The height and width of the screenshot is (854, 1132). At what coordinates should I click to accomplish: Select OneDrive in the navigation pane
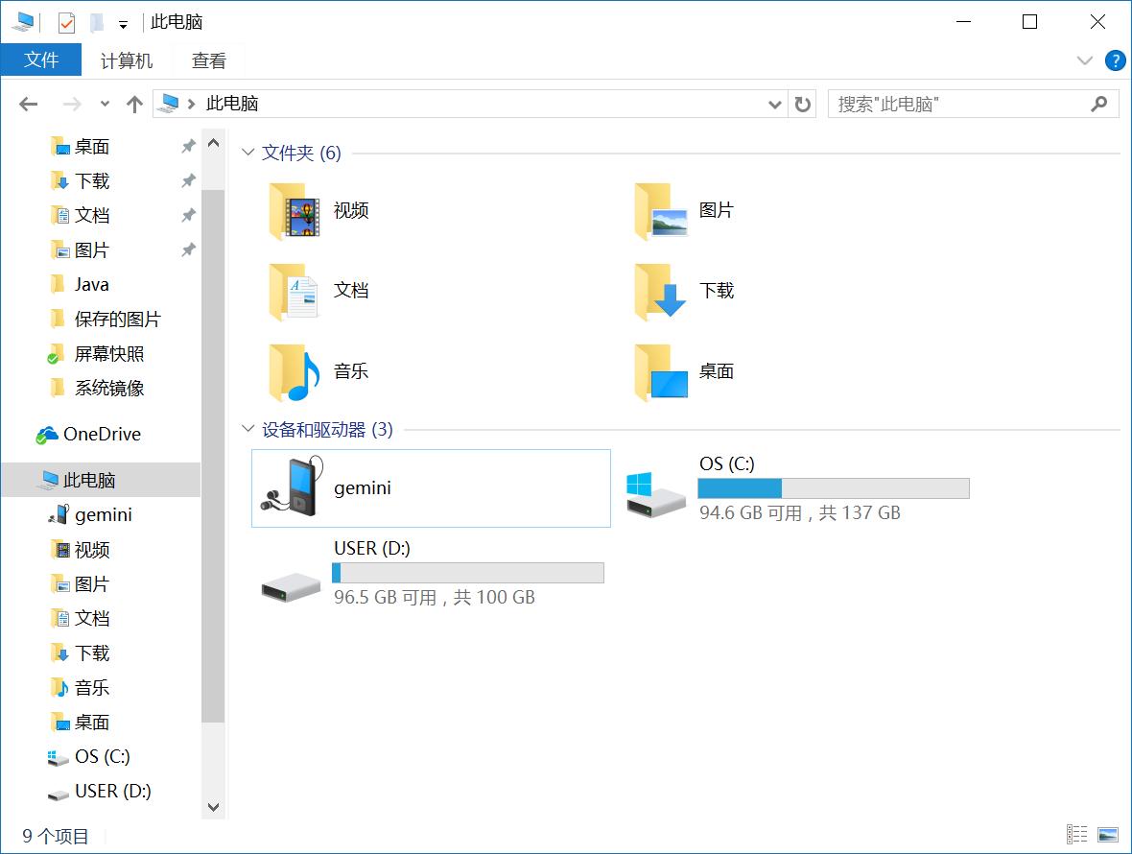pos(101,435)
